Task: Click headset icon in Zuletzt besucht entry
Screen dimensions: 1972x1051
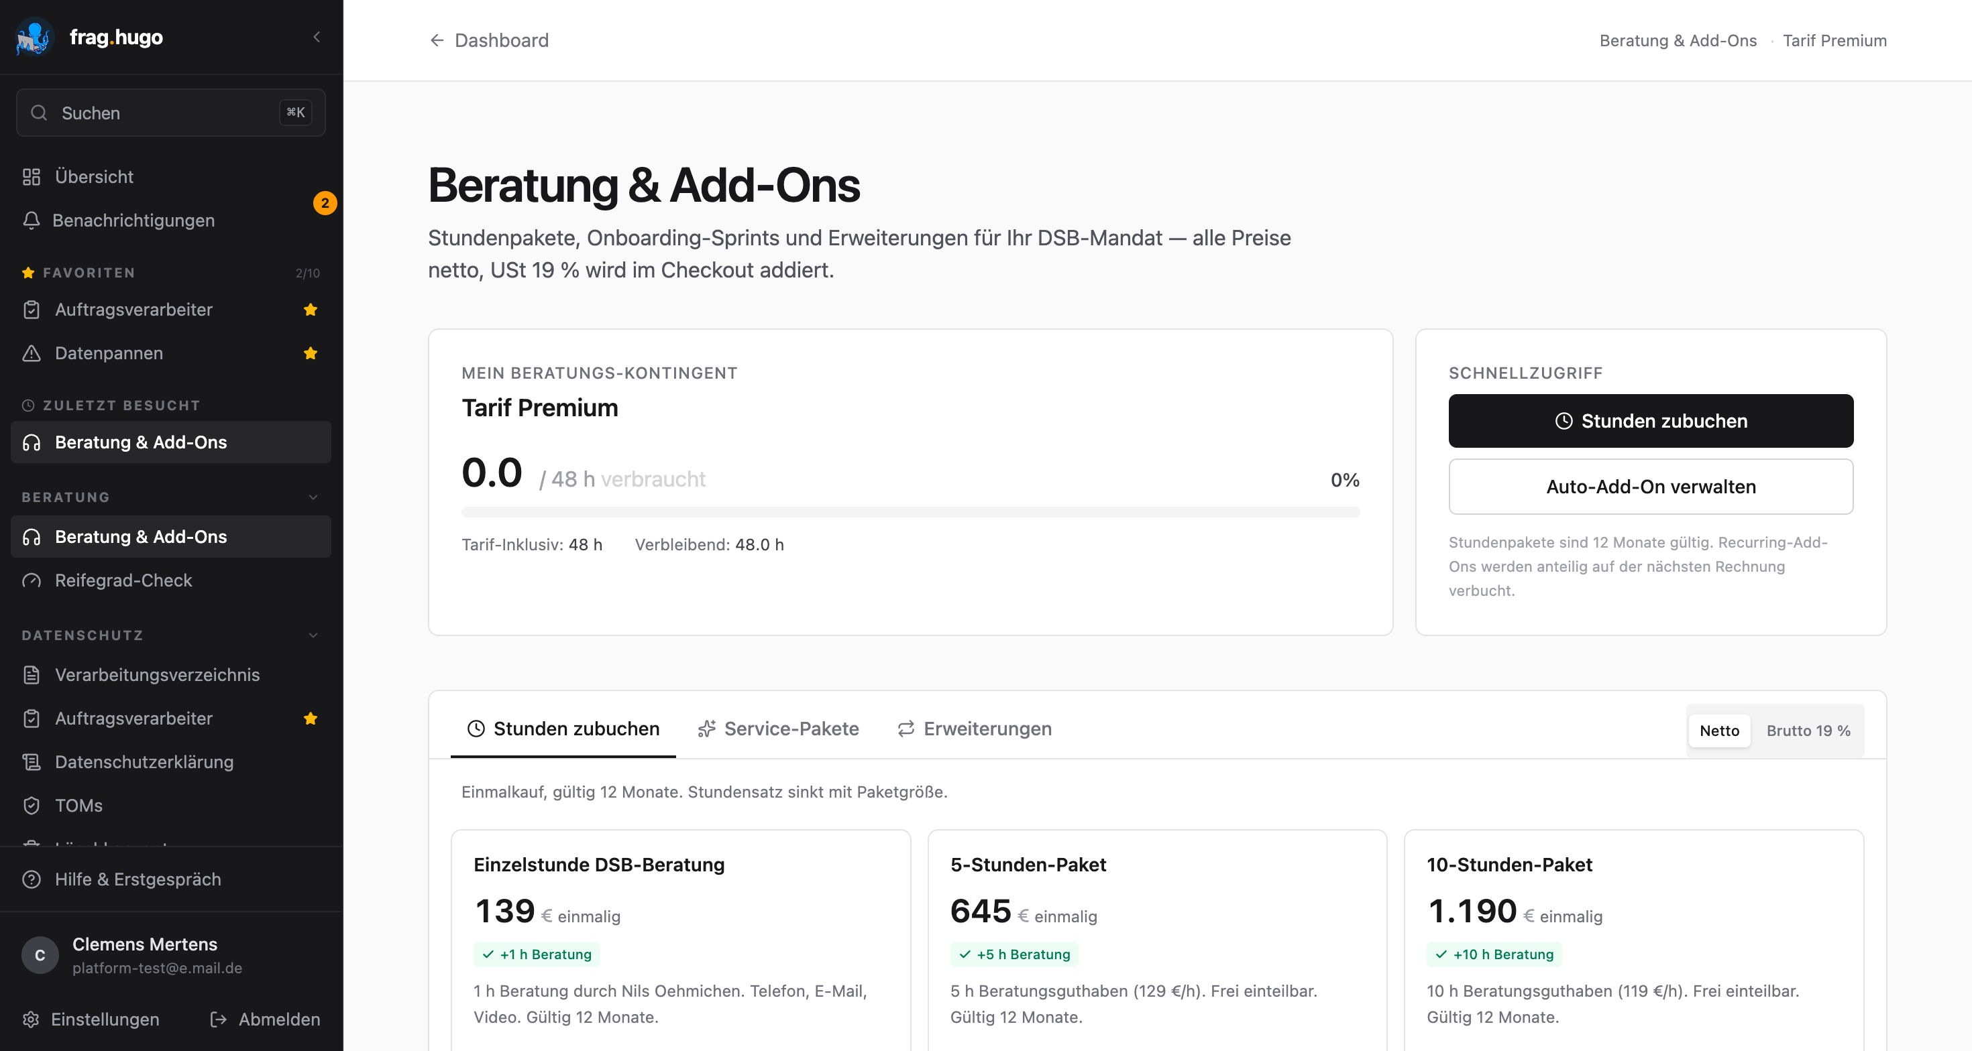Action: click(x=32, y=442)
